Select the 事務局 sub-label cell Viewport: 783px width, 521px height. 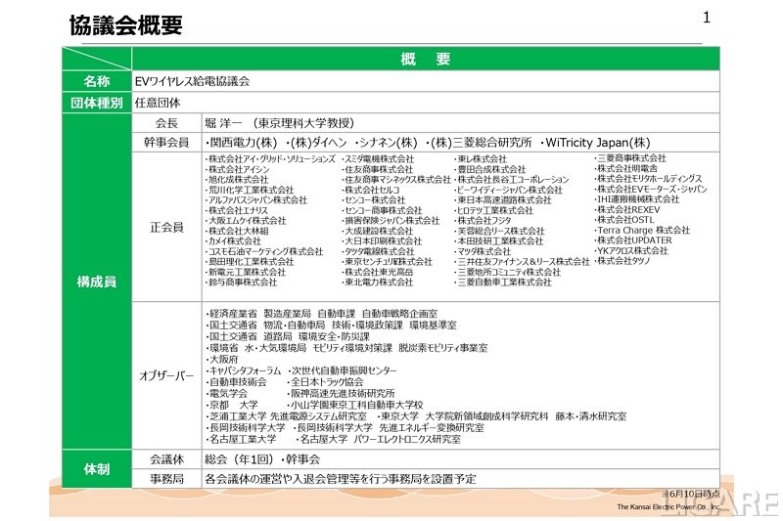166,479
